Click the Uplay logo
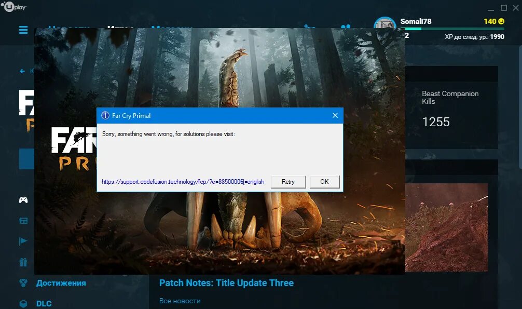 tap(13, 6)
